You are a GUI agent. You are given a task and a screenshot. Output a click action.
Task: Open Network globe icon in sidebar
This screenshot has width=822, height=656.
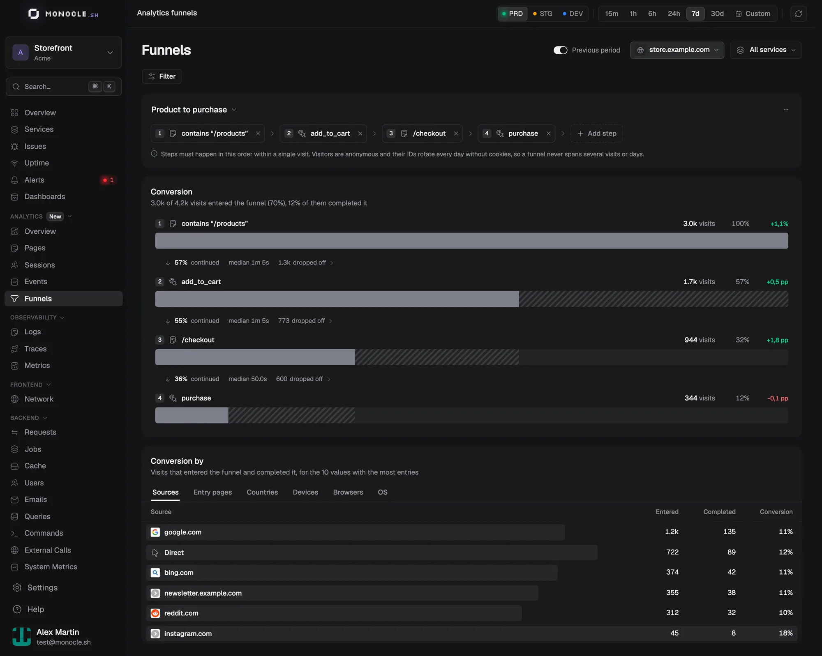(15, 399)
